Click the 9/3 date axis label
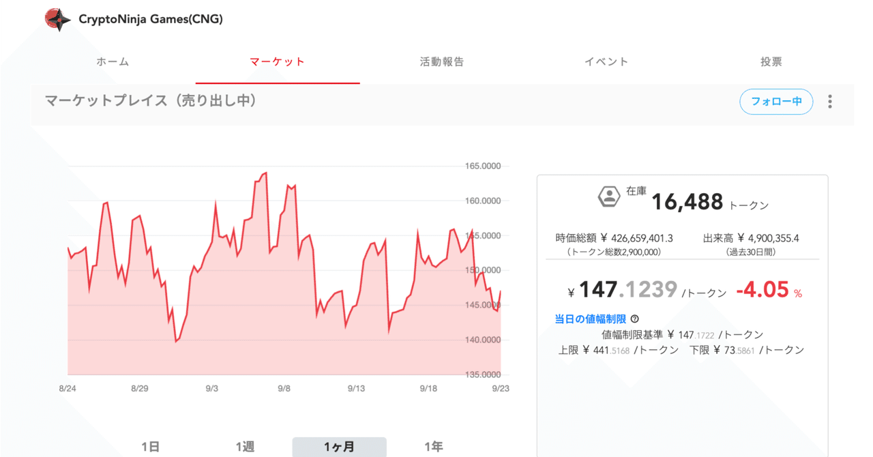This screenshot has height=457, width=873. pos(212,388)
